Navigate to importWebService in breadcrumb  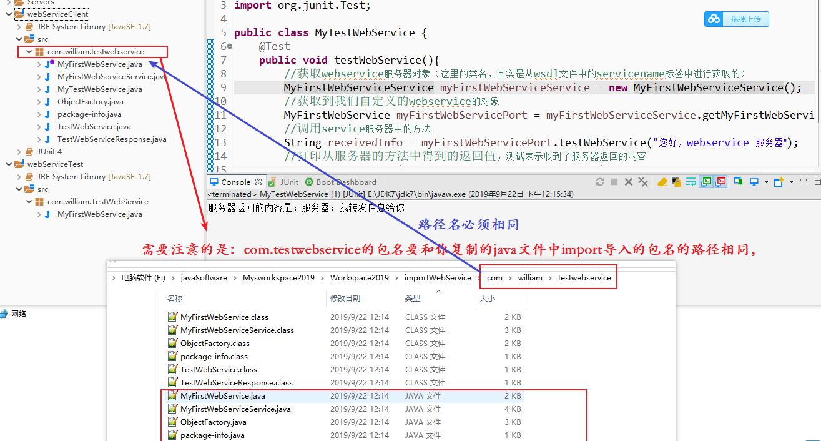click(438, 278)
